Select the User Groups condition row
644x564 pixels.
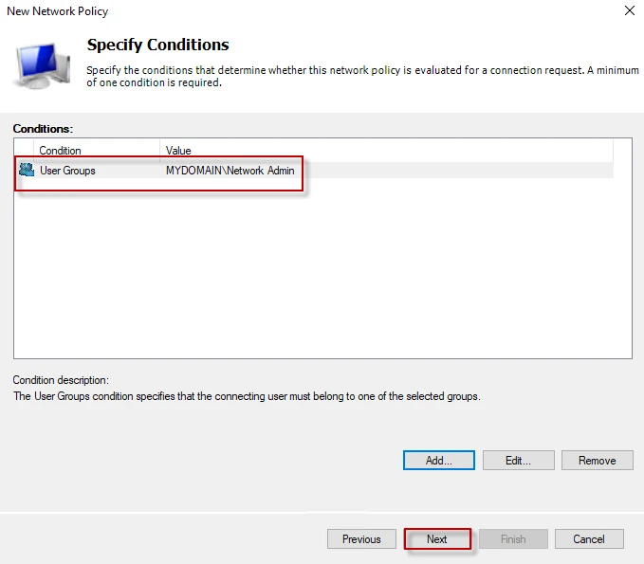(x=67, y=171)
